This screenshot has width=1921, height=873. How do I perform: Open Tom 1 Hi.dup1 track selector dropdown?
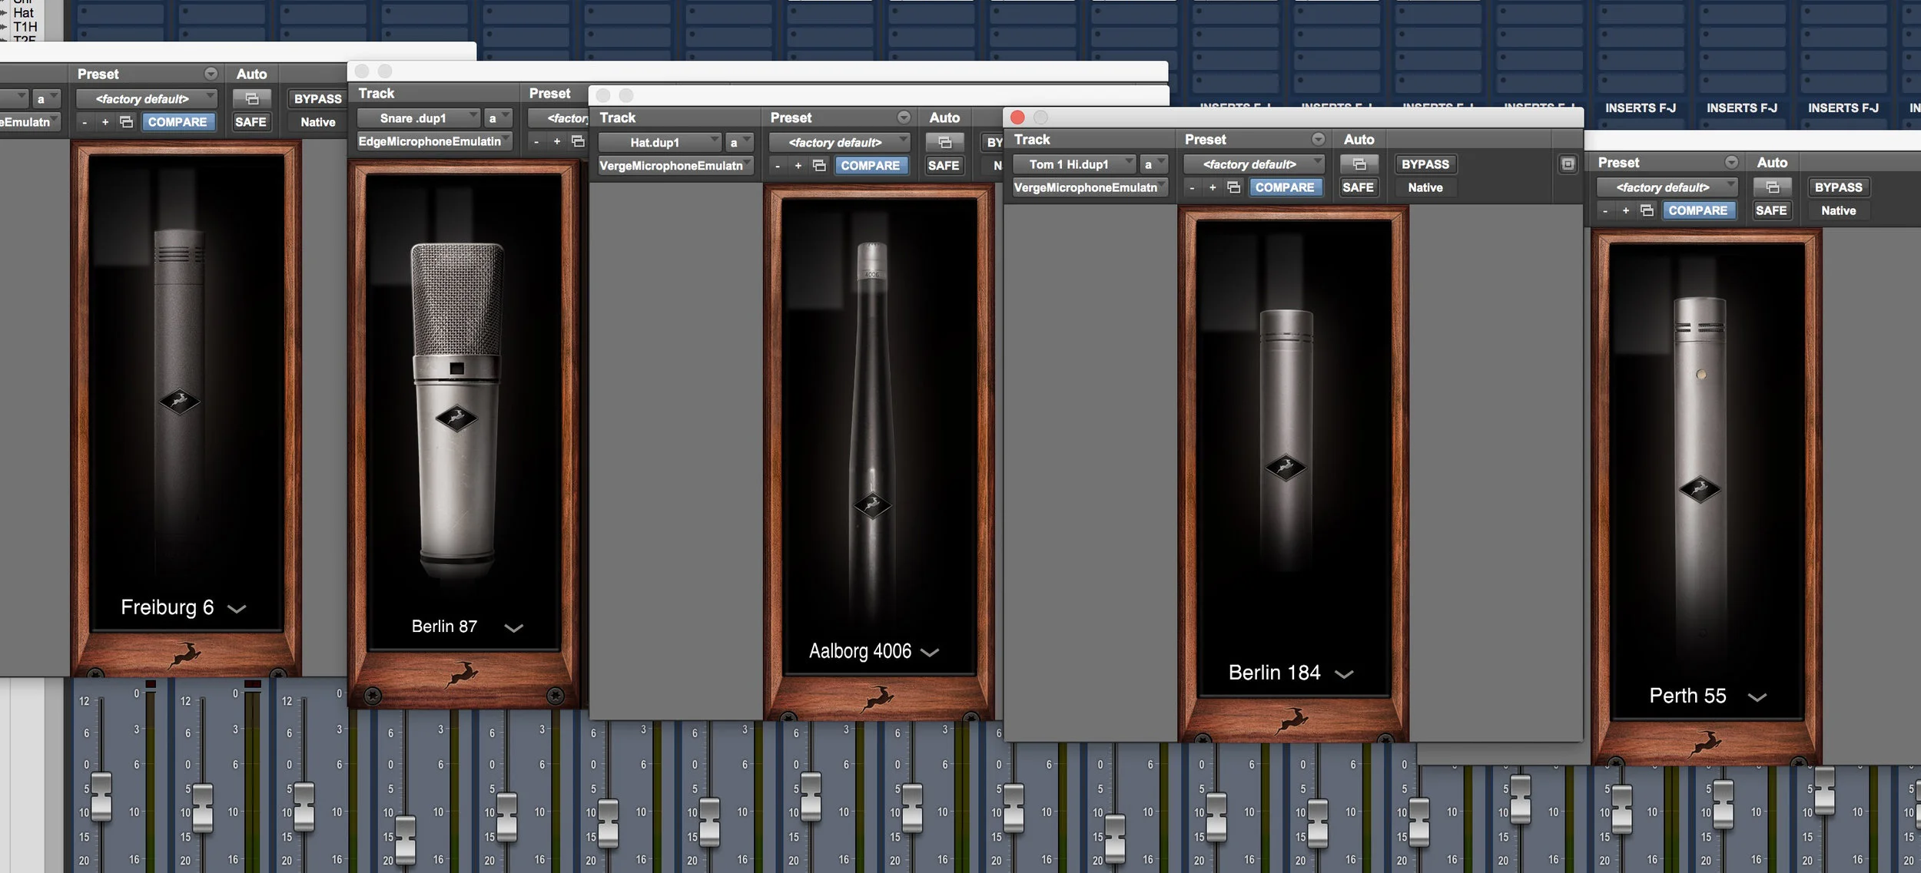pyautogui.click(x=1074, y=164)
